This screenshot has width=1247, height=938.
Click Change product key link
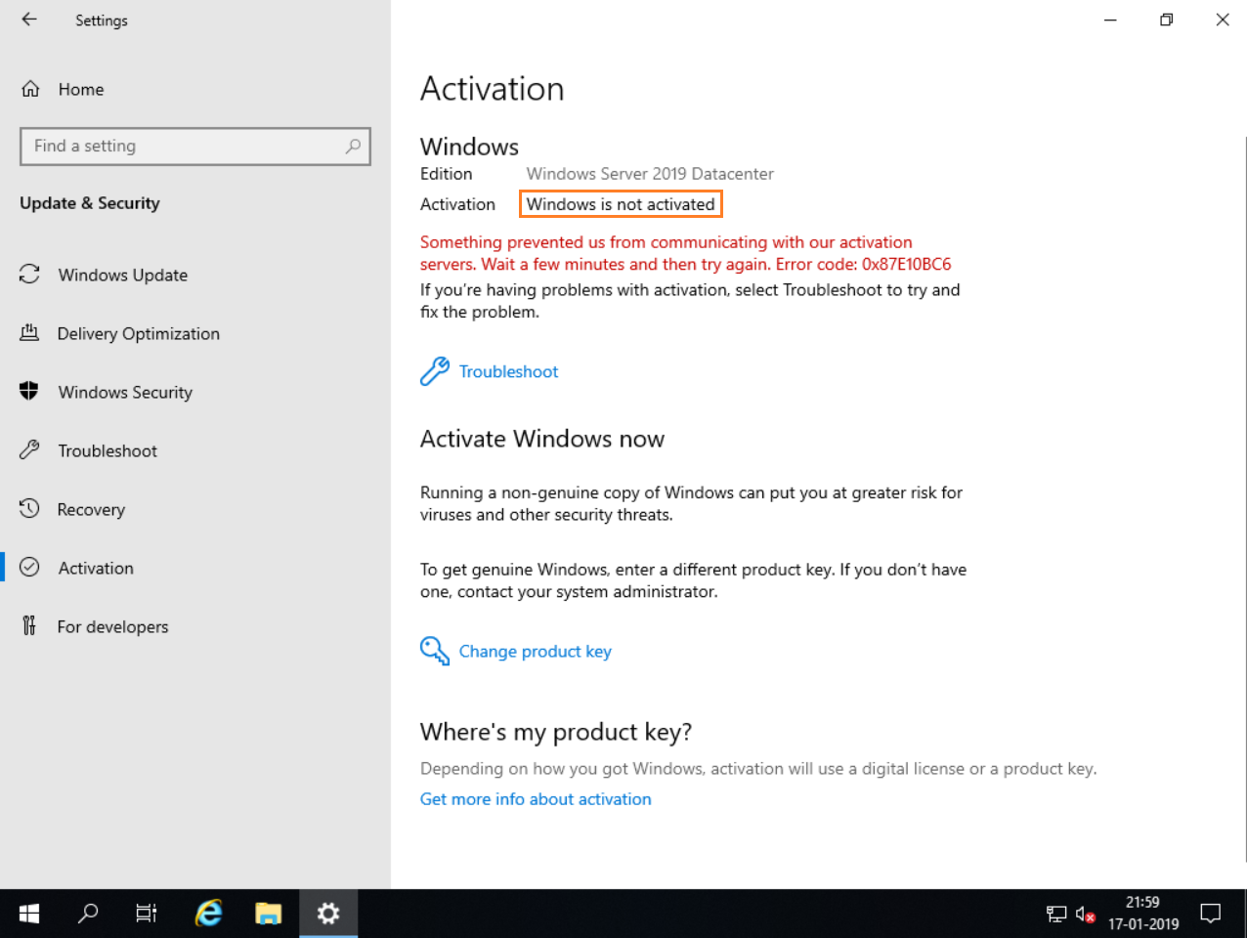[x=535, y=651]
